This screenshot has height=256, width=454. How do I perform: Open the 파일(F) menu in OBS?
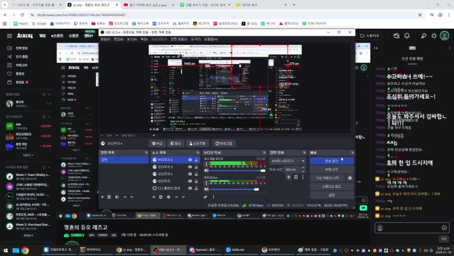pos(105,39)
